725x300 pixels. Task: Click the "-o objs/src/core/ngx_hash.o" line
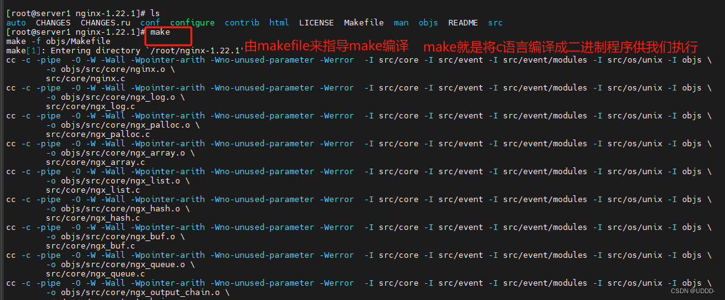pyautogui.click(x=118, y=209)
